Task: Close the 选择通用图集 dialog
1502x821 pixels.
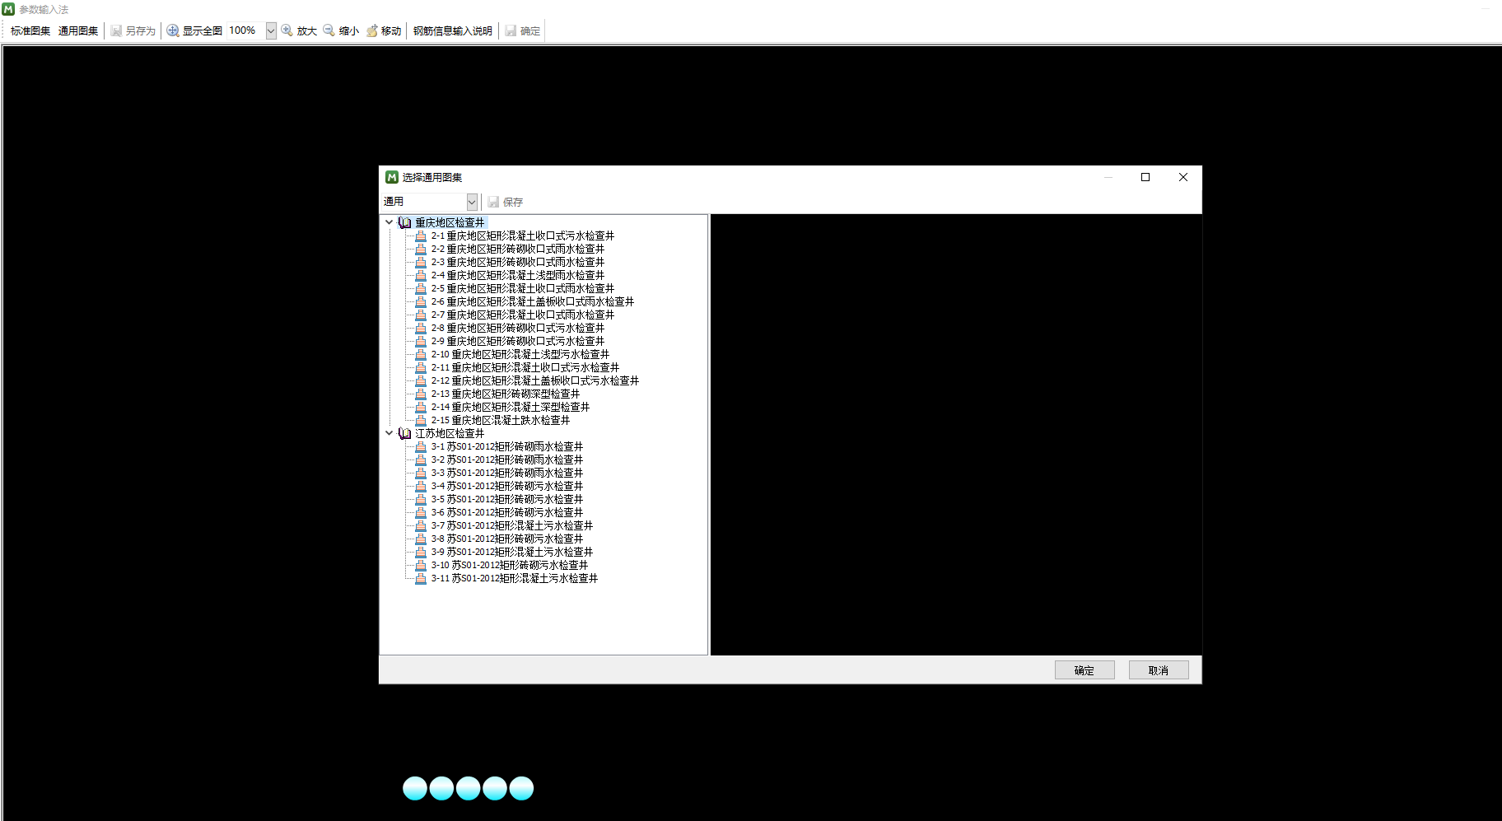Action: [1183, 177]
